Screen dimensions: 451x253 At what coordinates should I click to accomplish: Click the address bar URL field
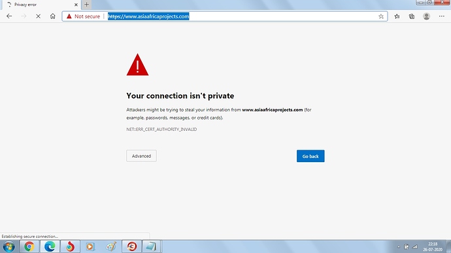coord(225,16)
